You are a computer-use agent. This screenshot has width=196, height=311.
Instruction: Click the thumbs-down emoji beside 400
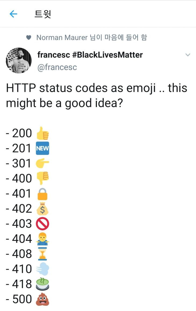coord(42,178)
